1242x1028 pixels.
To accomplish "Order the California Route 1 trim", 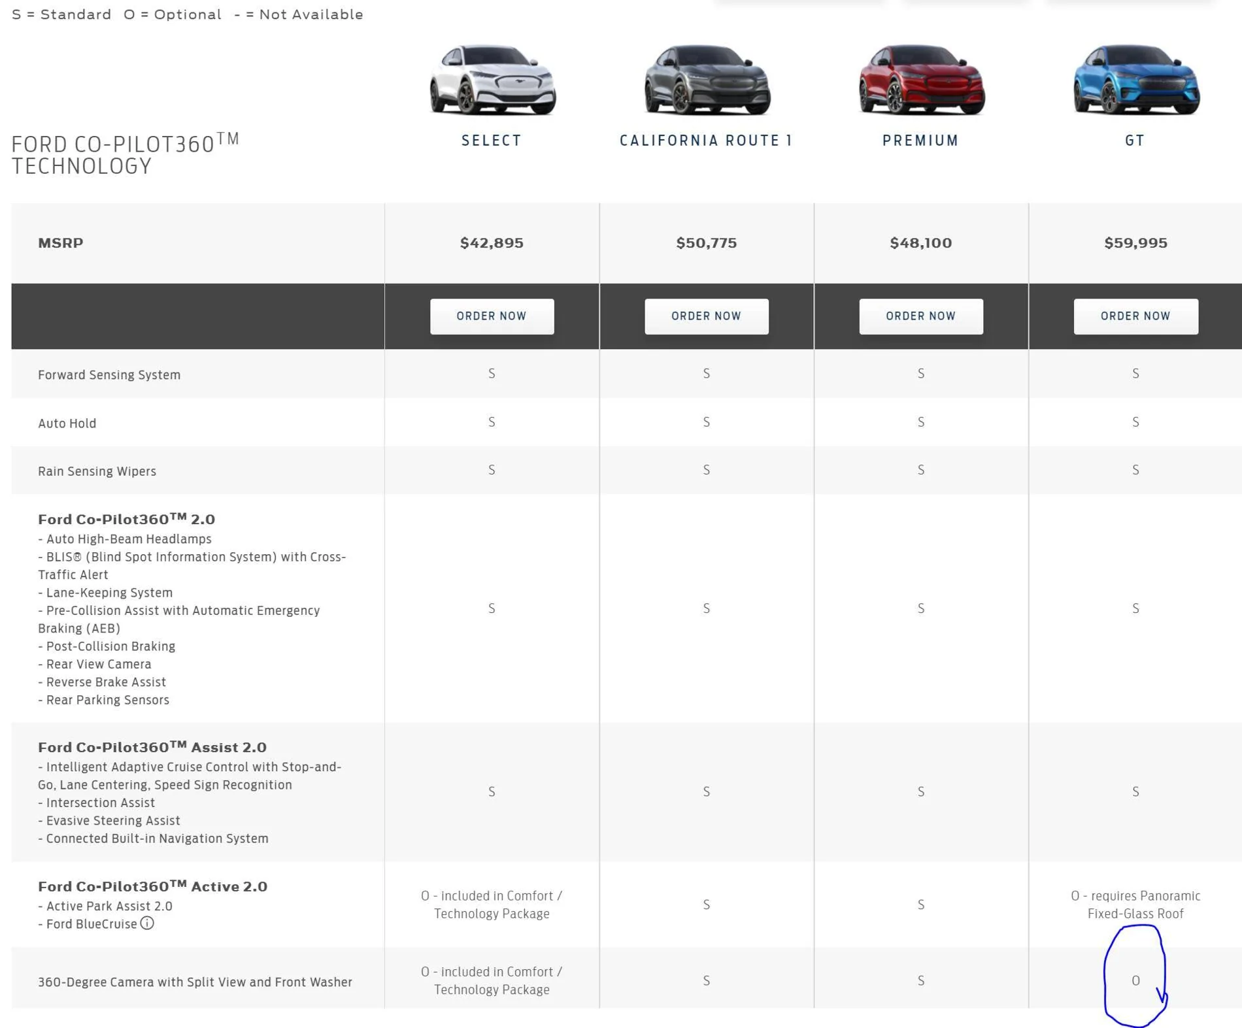I will pos(706,316).
